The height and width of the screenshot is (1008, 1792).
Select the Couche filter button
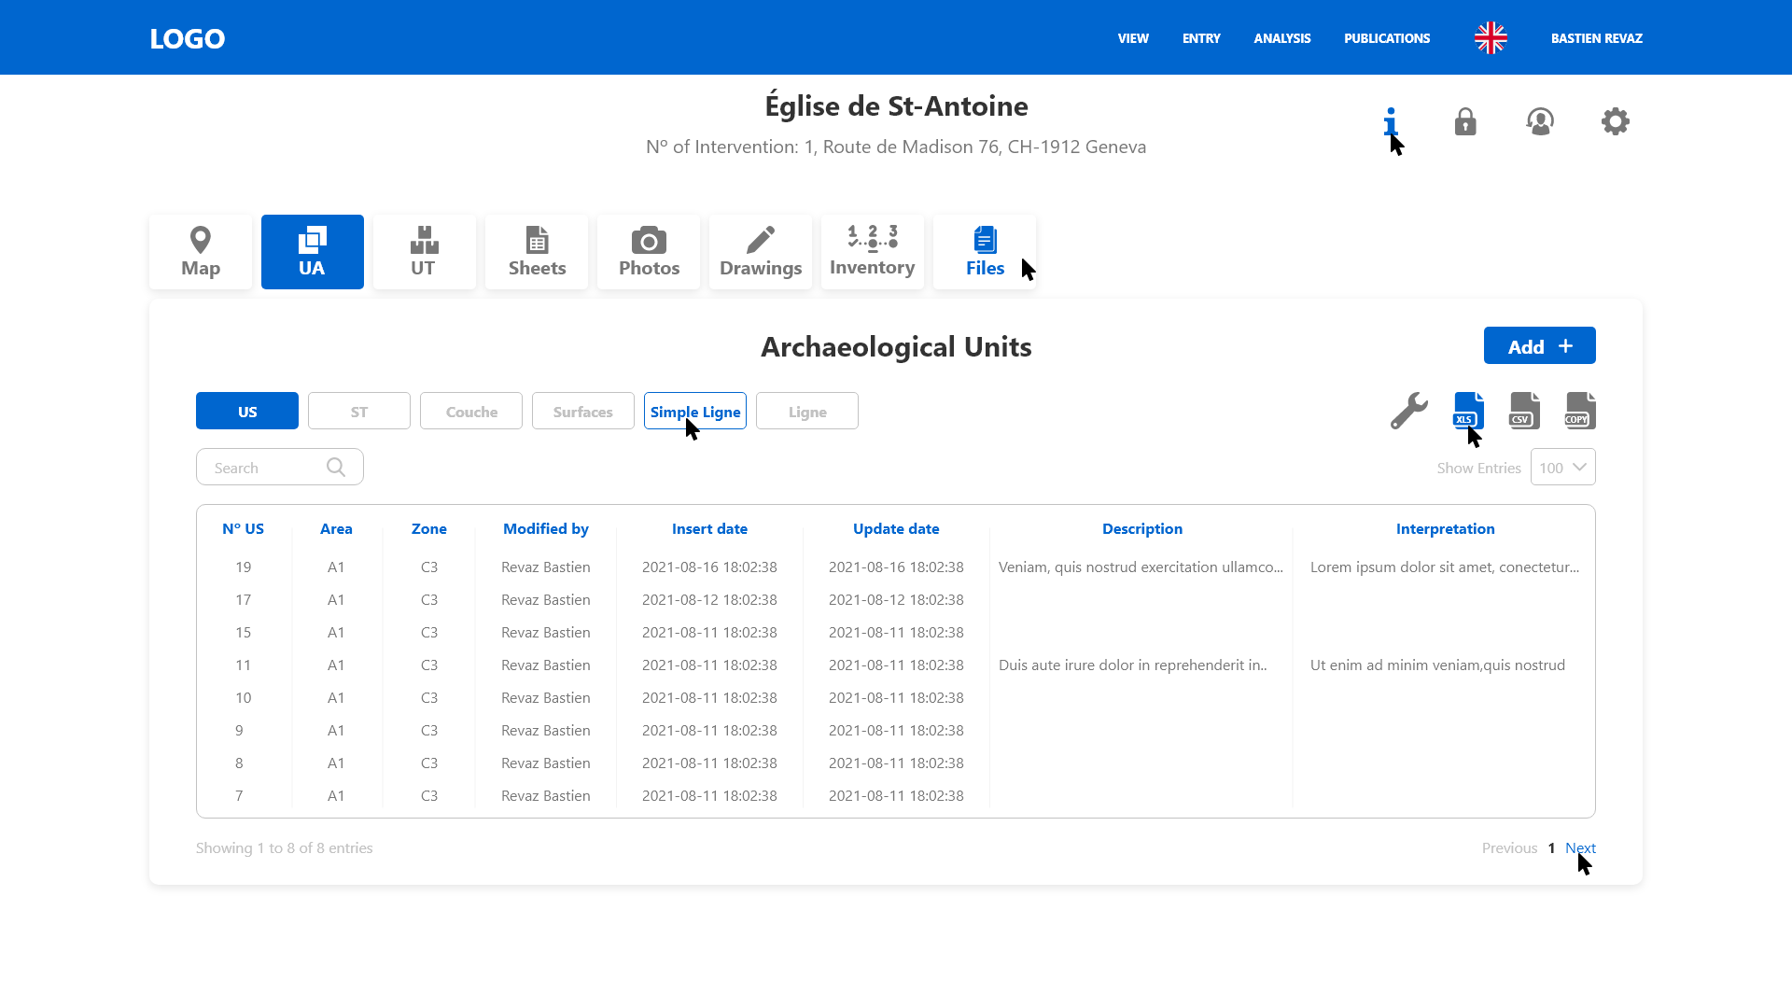[x=471, y=411]
